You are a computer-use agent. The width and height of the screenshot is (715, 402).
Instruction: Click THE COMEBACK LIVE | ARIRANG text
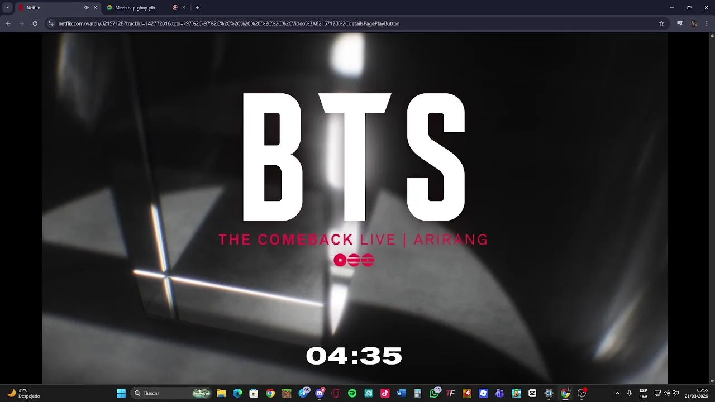[353, 240]
